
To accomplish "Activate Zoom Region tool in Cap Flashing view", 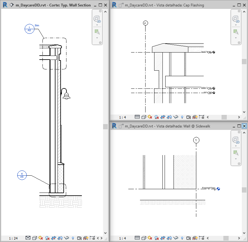I will pyautogui.click(x=236, y=32).
